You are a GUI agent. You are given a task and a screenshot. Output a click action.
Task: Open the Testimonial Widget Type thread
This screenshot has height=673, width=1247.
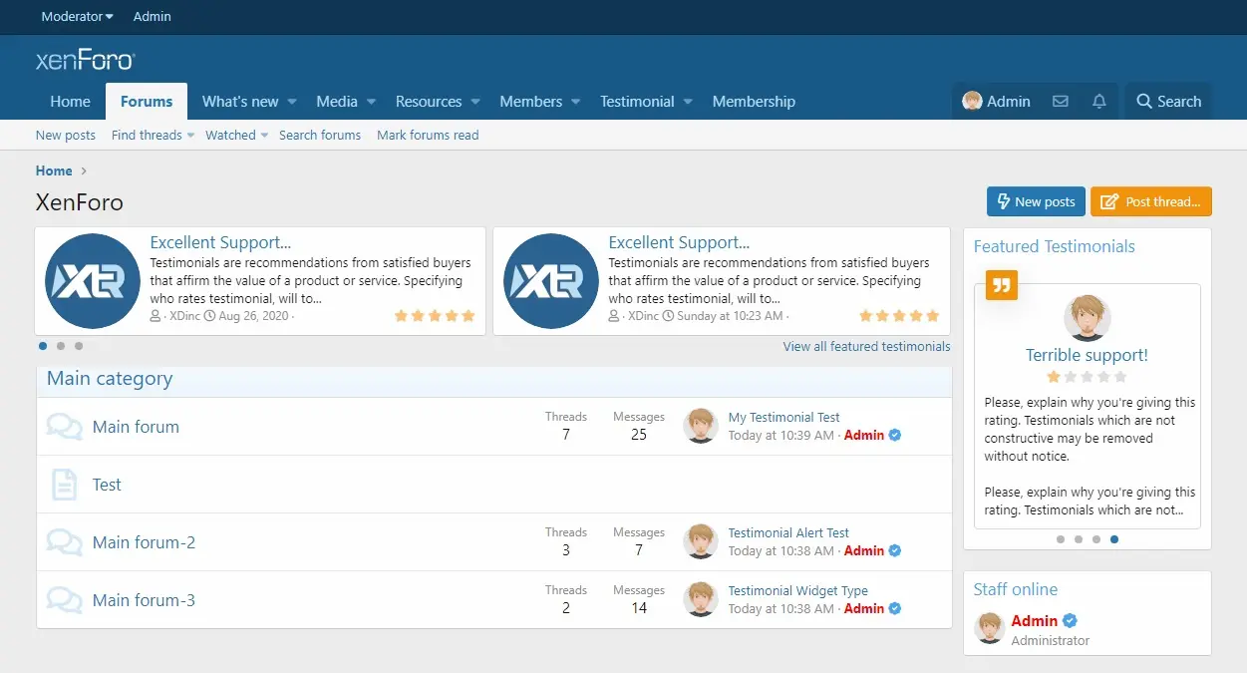click(x=797, y=590)
